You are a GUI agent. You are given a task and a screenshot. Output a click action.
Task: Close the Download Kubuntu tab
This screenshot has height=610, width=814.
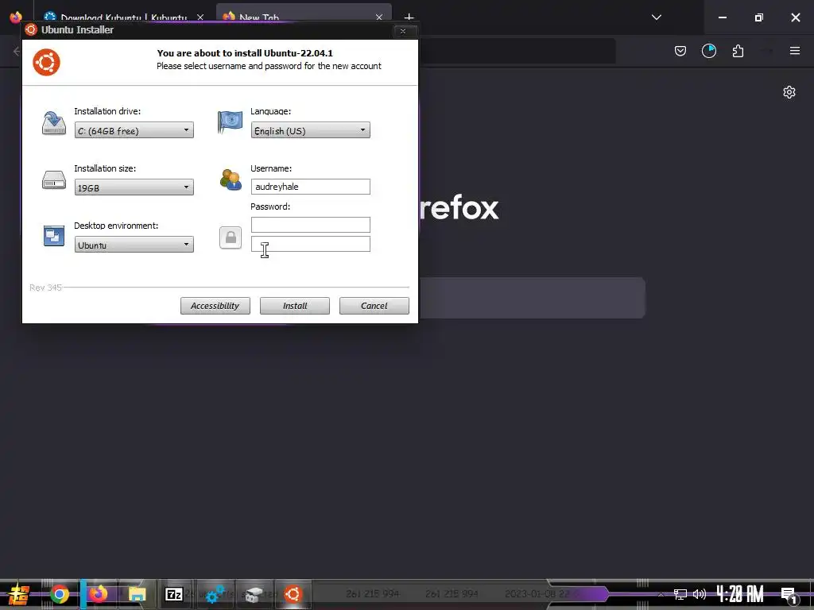click(200, 17)
